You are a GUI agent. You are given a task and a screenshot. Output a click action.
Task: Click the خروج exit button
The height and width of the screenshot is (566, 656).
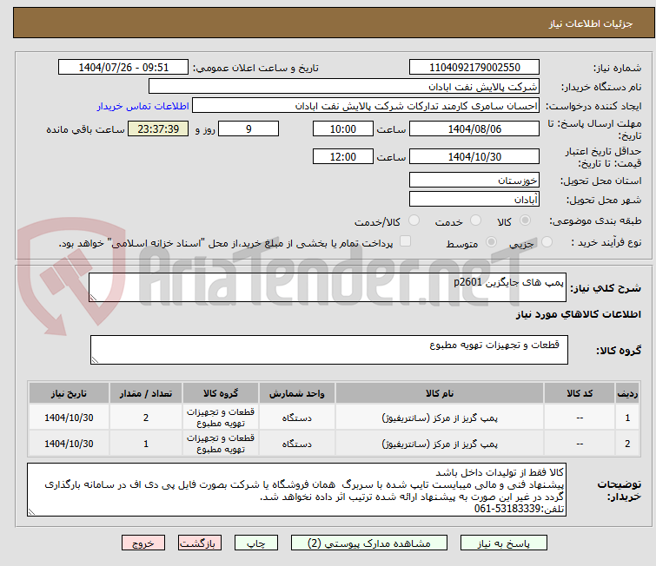click(143, 543)
